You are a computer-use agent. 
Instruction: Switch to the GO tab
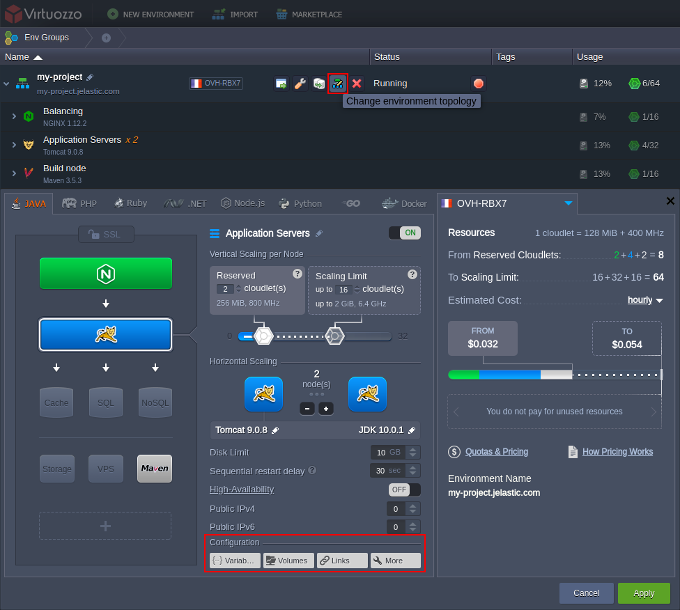[351, 203]
